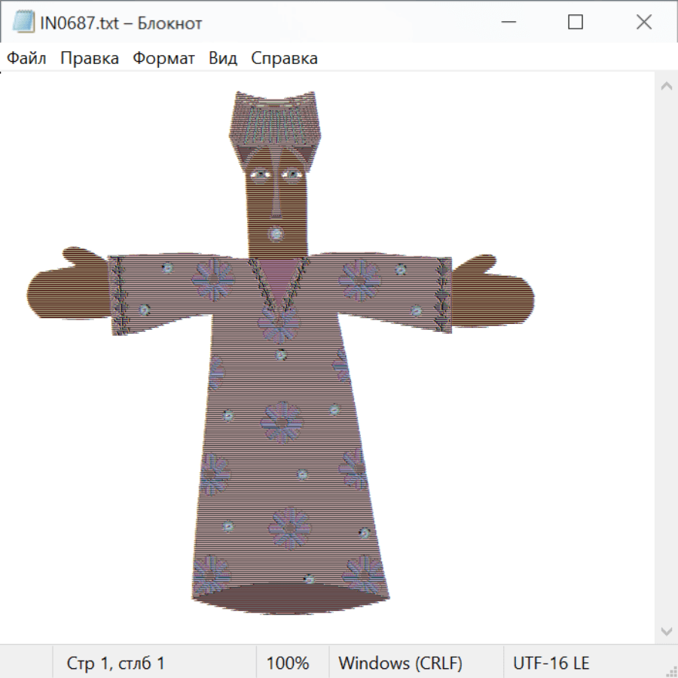Minimize the Блокнот window
Screen dimensions: 678x678
click(x=507, y=23)
